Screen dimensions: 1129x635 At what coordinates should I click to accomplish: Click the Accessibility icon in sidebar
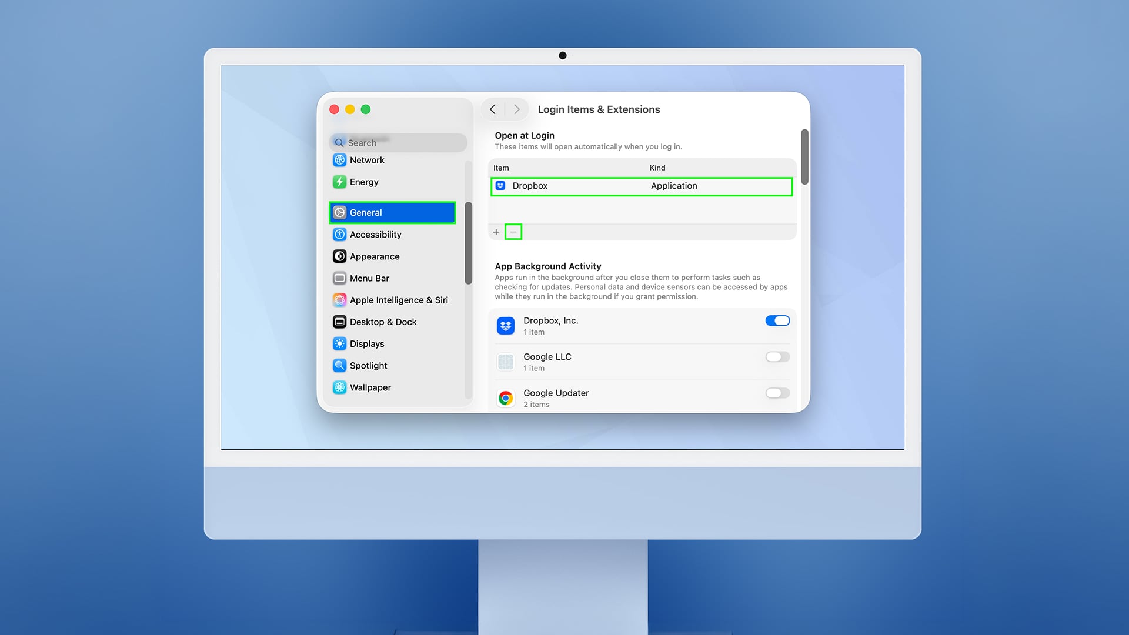[x=339, y=234]
